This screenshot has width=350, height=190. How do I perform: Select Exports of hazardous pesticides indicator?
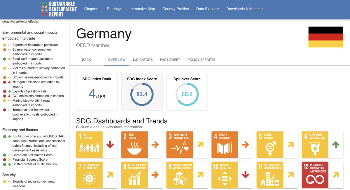coord(35,45)
